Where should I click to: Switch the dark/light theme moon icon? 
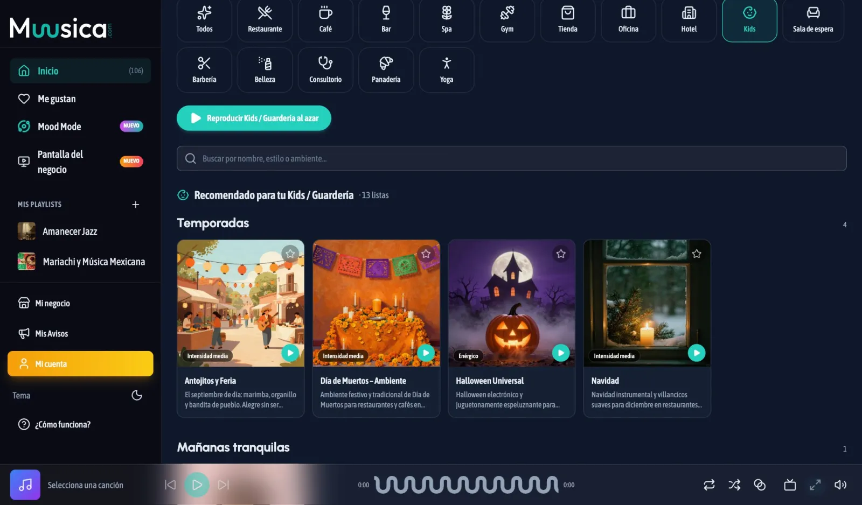137,395
